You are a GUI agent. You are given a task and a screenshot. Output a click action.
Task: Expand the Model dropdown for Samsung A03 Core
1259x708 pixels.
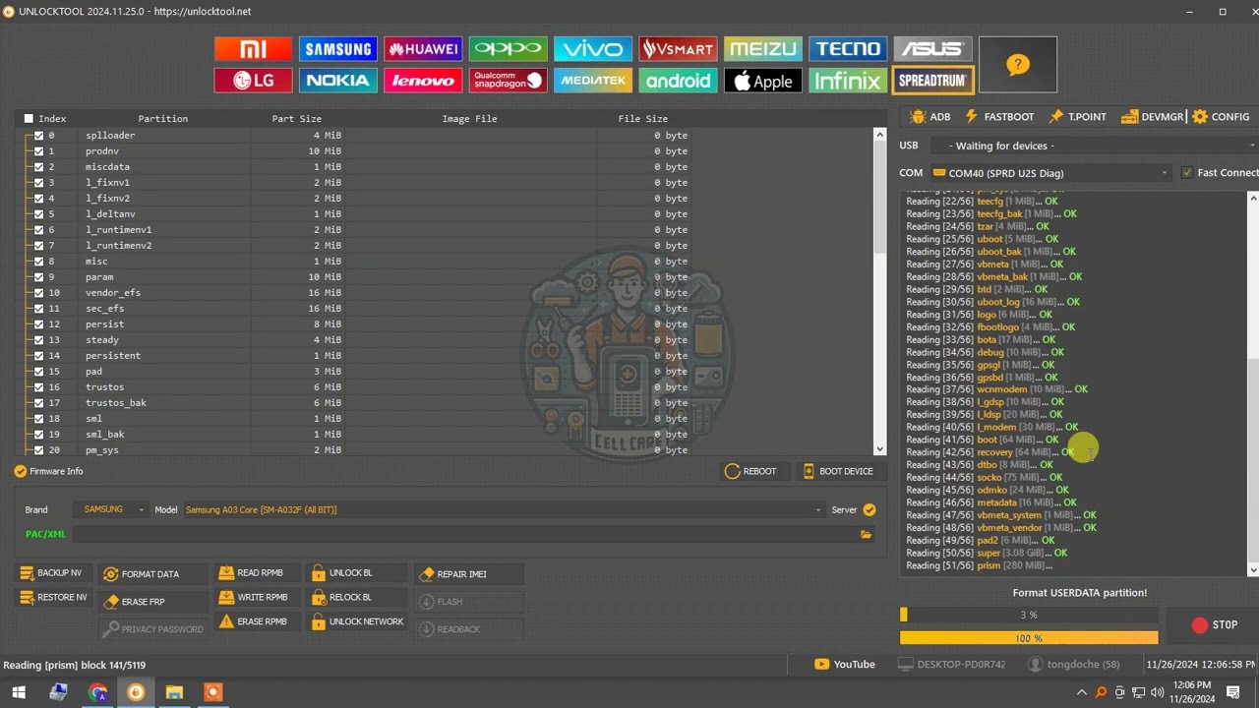[x=503, y=509]
